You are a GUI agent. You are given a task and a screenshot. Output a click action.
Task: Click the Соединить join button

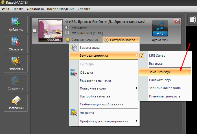pos(16,83)
